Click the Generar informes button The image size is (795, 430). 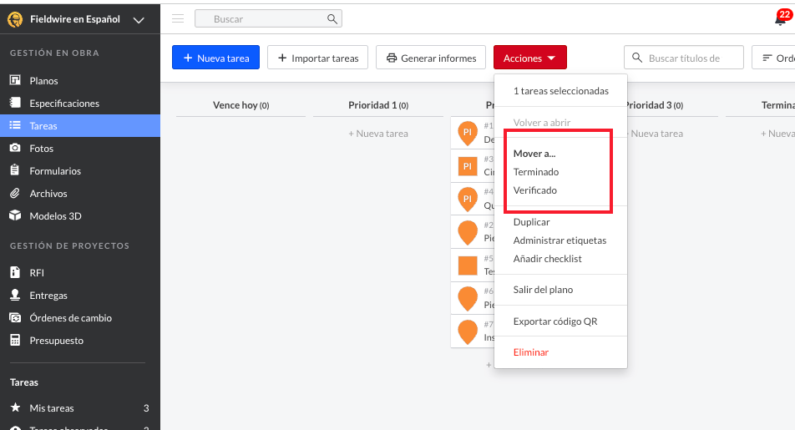pyautogui.click(x=431, y=58)
